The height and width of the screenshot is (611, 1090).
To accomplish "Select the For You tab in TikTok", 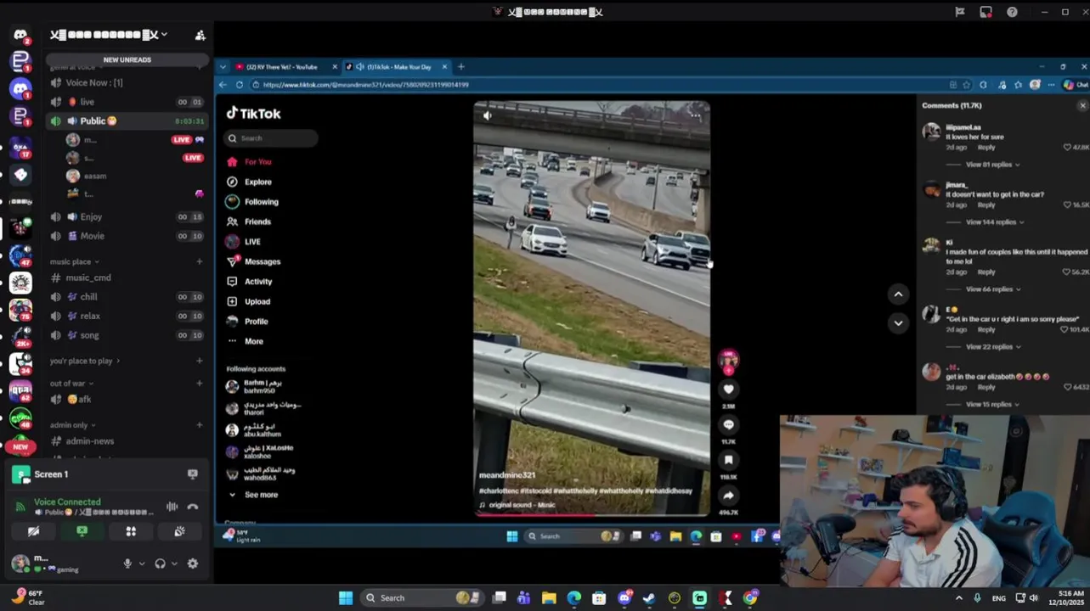I will [x=249, y=161].
